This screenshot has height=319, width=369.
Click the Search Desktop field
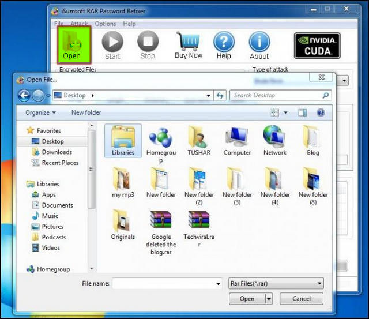click(x=281, y=95)
